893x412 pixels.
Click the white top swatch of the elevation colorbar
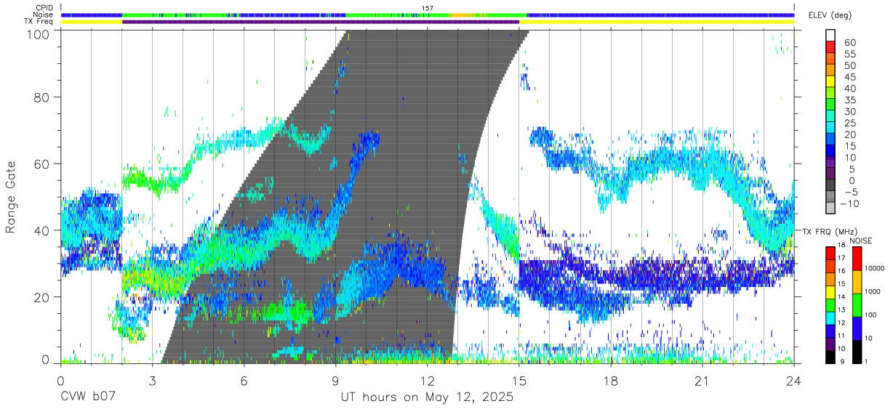[832, 35]
